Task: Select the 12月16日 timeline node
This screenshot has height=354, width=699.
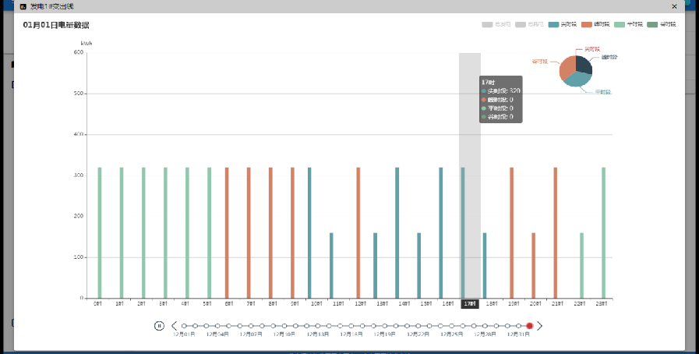Action: pyautogui.click(x=351, y=326)
